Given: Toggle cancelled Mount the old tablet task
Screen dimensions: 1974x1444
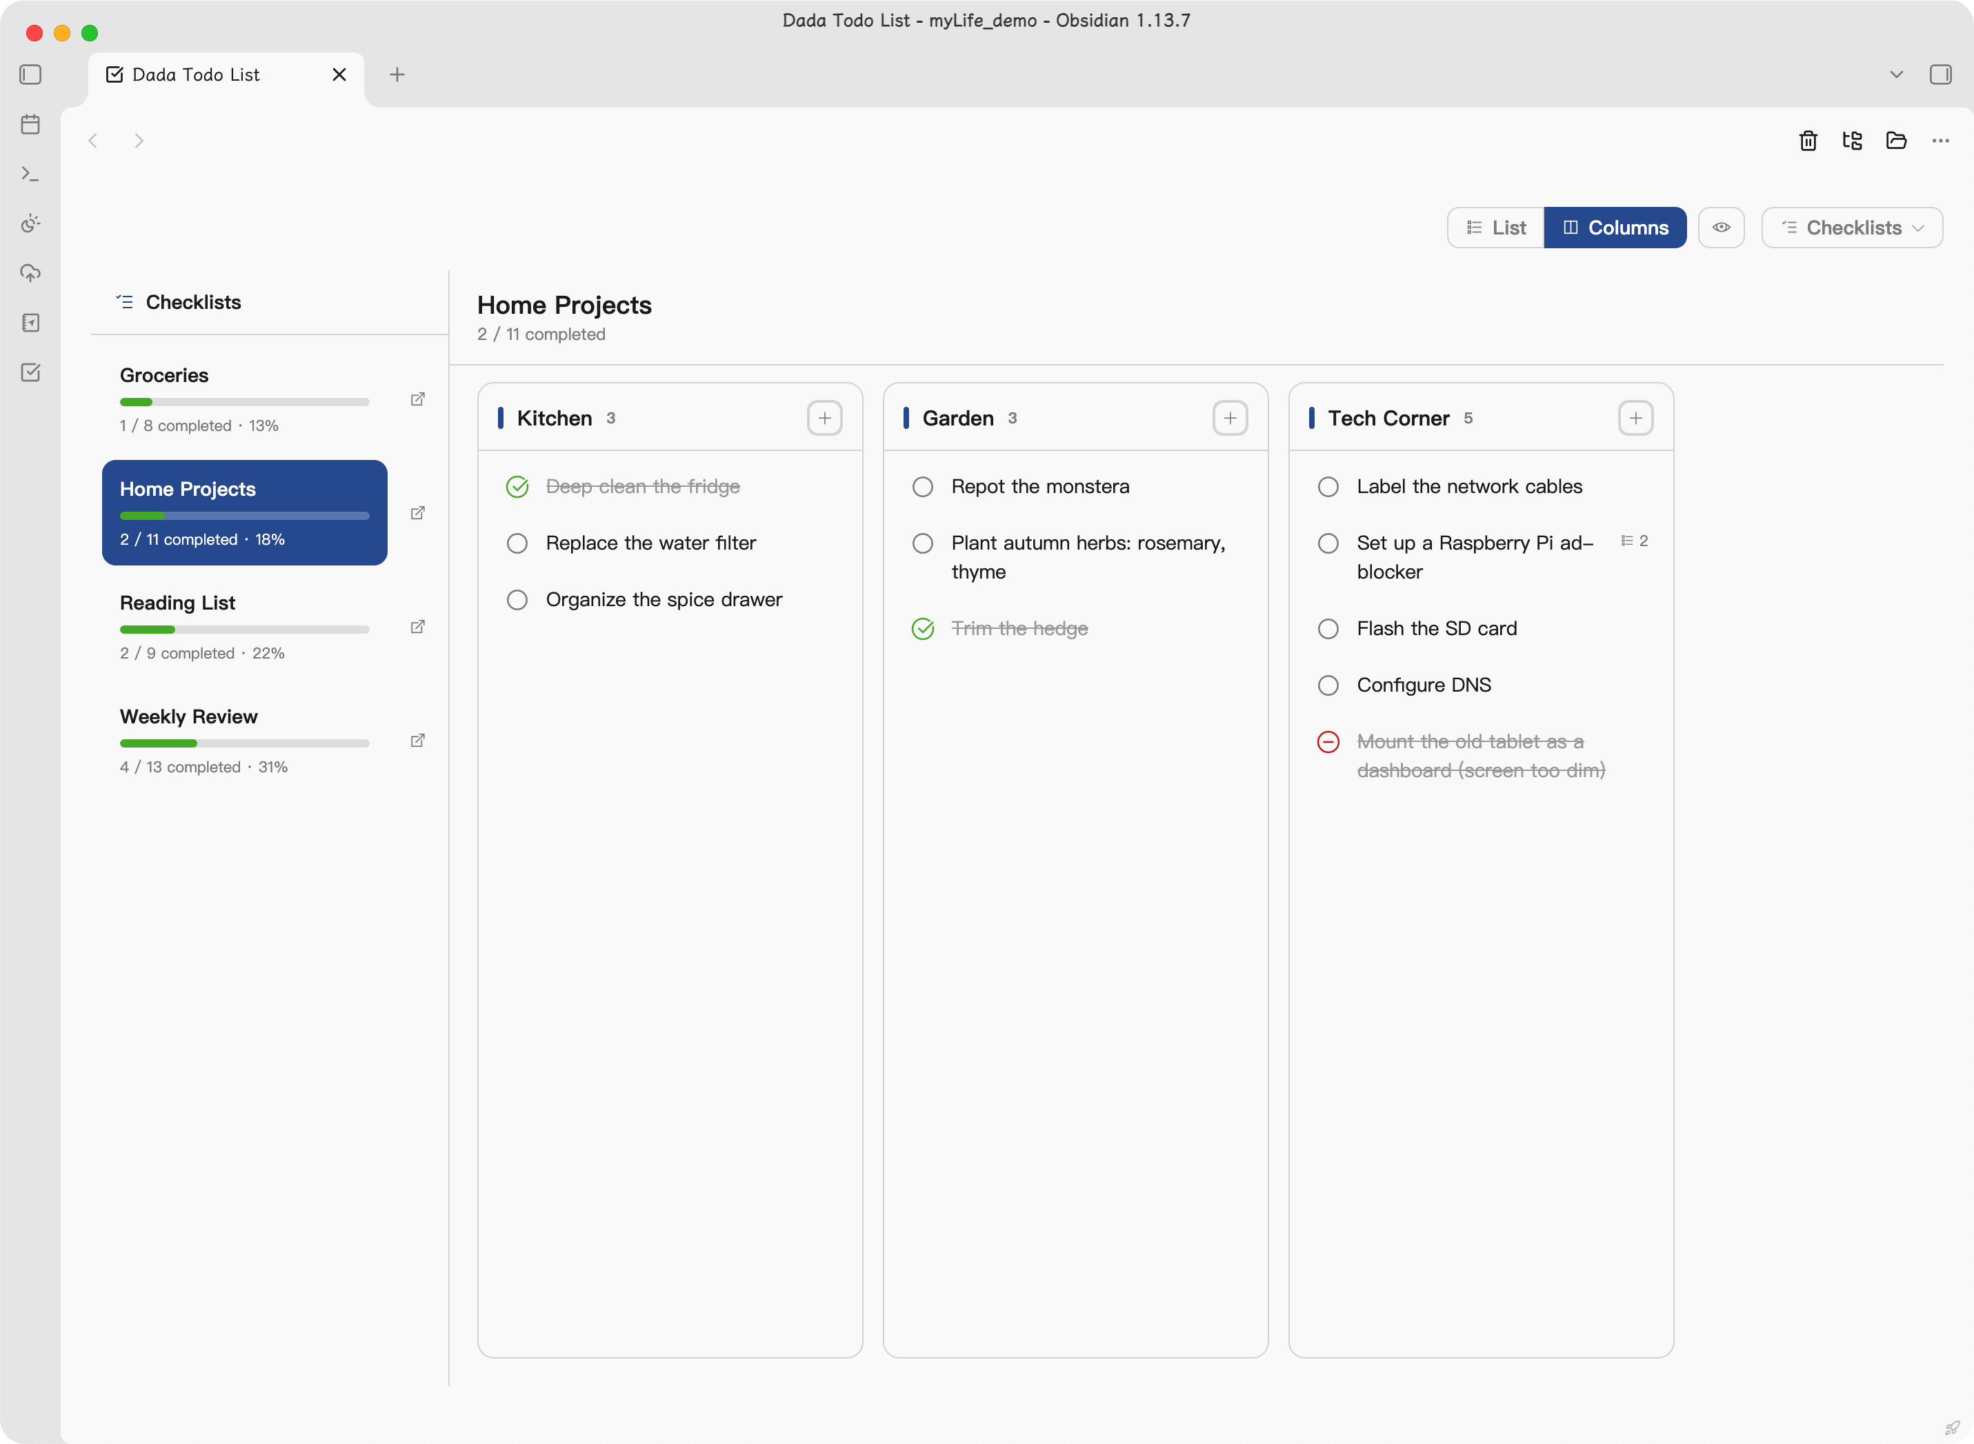Looking at the screenshot, I should point(1328,742).
